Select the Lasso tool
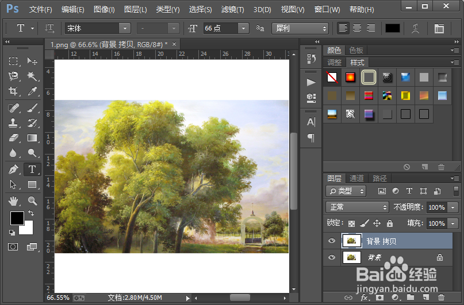Viewport: 464px width, 305px height. pyautogui.click(x=13, y=76)
